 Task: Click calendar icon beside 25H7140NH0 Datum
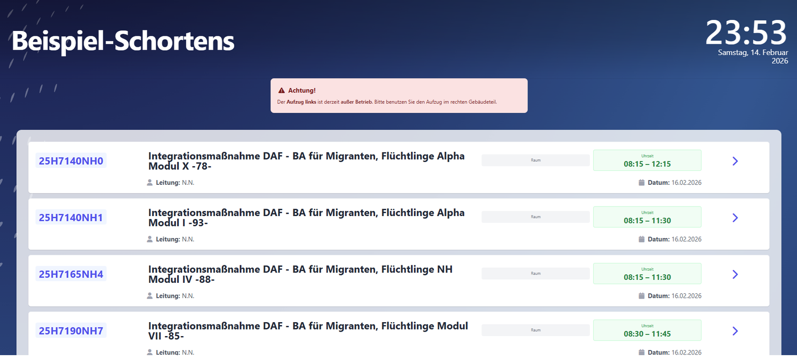[x=642, y=183]
